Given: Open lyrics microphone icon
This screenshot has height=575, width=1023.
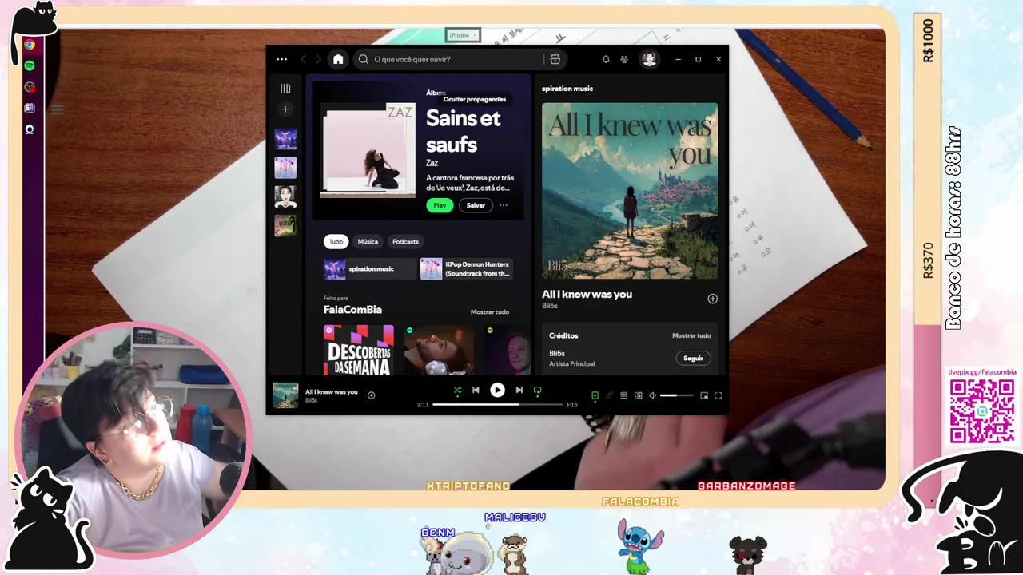Looking at the screenshot, I should 609,395.
